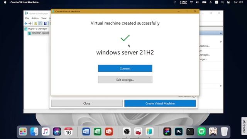Open Figma from the dock
The image size is (247, 139).
167,131
